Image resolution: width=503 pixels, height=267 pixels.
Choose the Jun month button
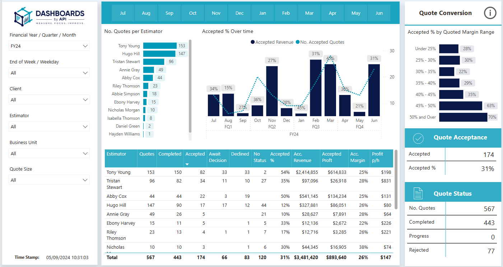pos(379,13)
